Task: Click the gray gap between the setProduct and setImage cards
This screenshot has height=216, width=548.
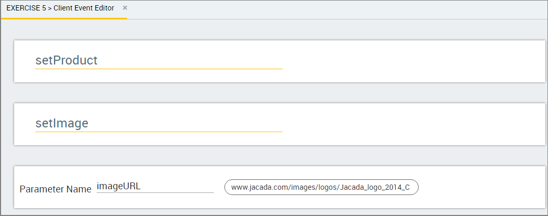Action: pyautogui.click(x=279, y=93)
